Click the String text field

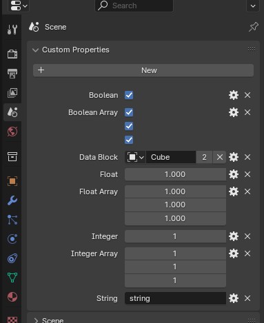pyautogui.click(x=175, y=298)
